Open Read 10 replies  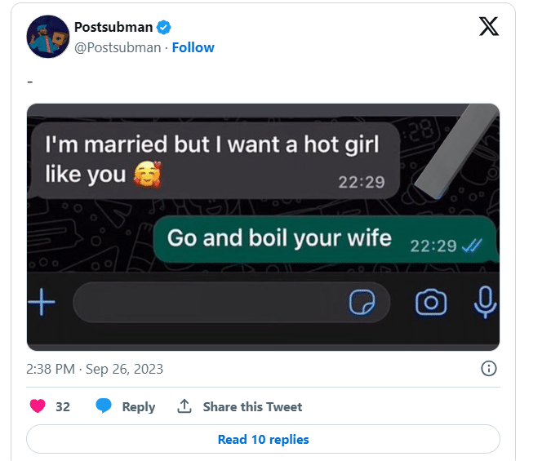263,439
